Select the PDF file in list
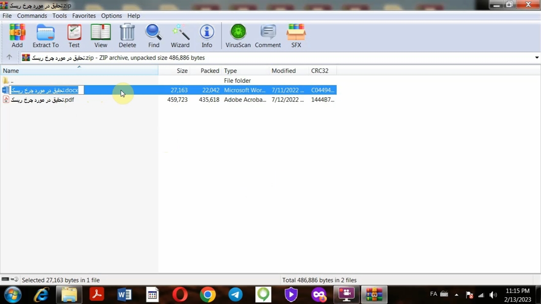541x304 pixels. [42, 100]
